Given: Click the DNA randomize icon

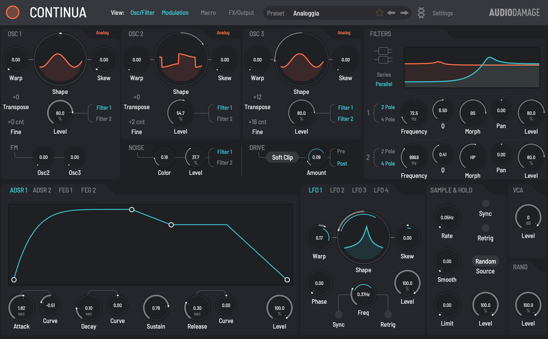Looking at the screenshot, I should [x=422, y=13].
